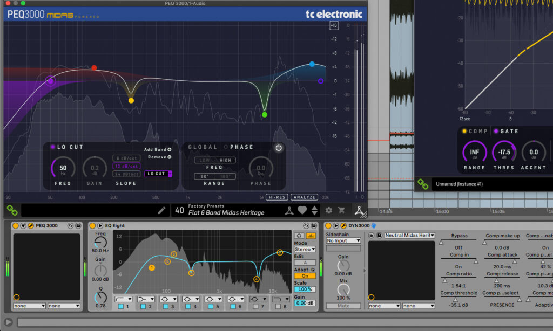
Task: Favorite the preset with the heart icon
Action: (x=302, y=210)
